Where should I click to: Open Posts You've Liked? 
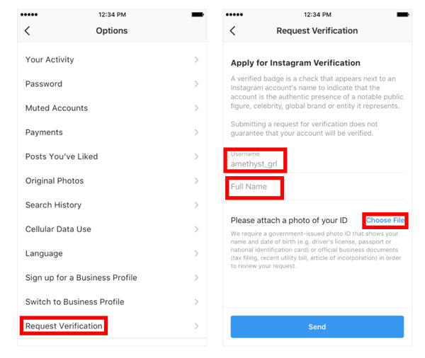(x=112, y=156)
